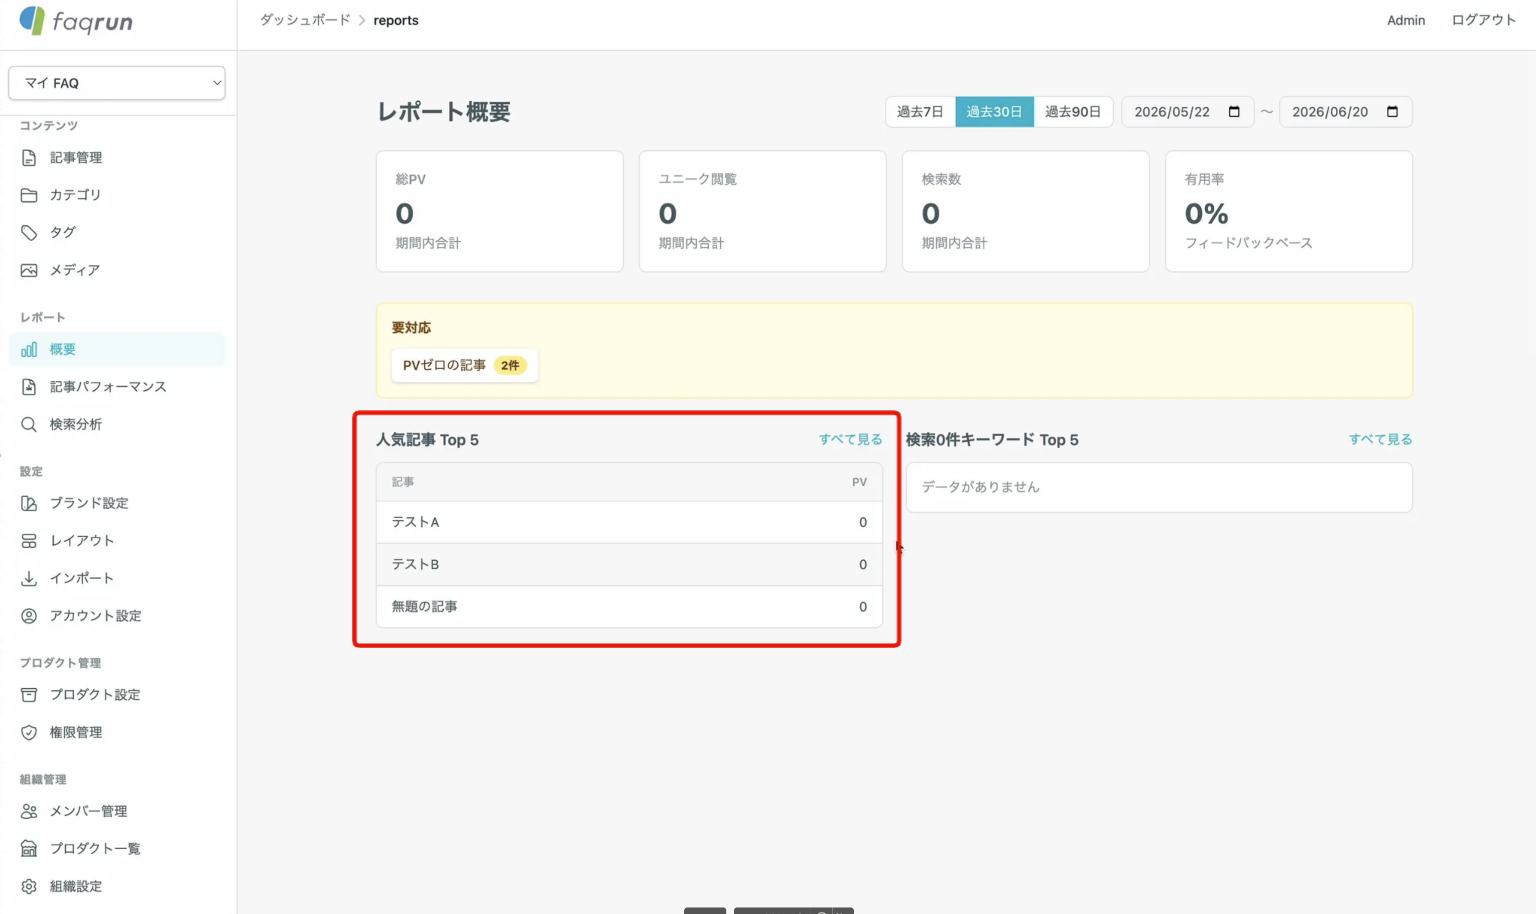Open カテゴリ menu item
The image size is (1536, 914).
click(117, 195)
